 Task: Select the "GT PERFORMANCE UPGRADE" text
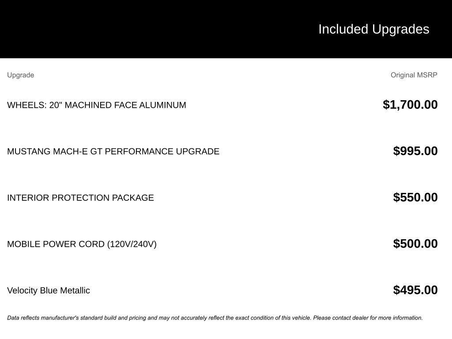pos(154,151)
